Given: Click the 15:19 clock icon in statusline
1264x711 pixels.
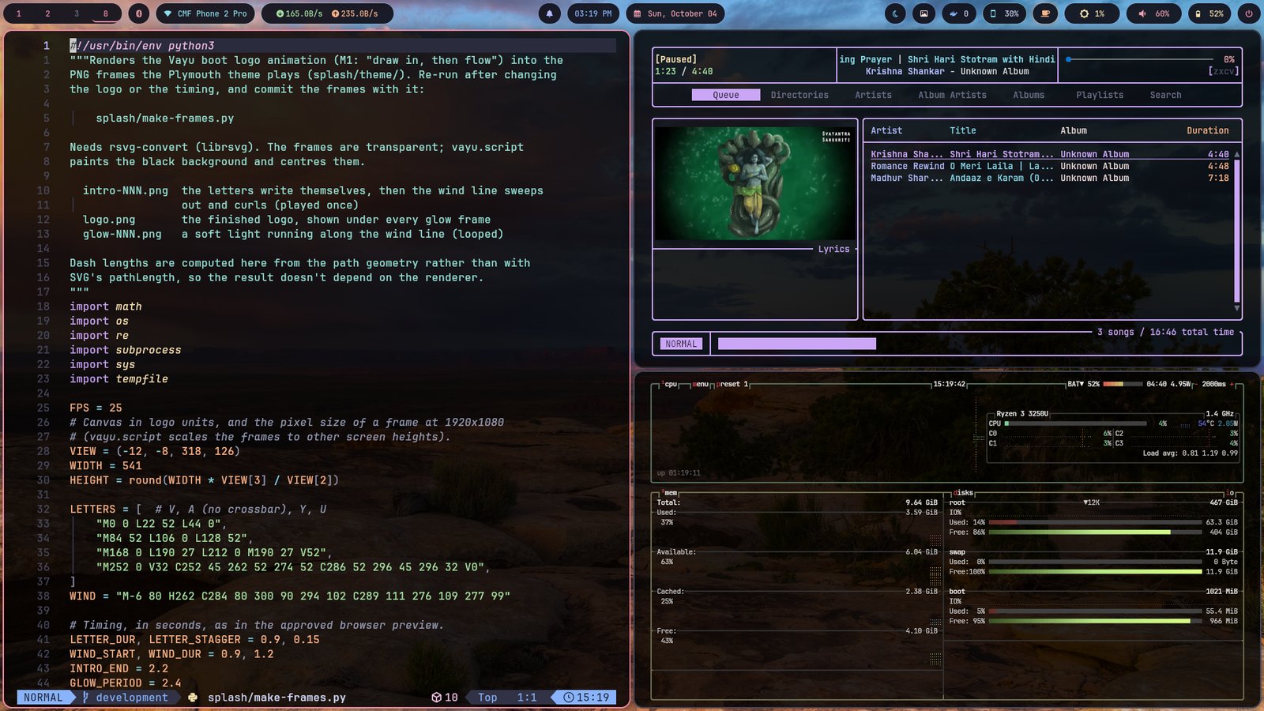Looking at the screenshot, I should tap(568, 698).
